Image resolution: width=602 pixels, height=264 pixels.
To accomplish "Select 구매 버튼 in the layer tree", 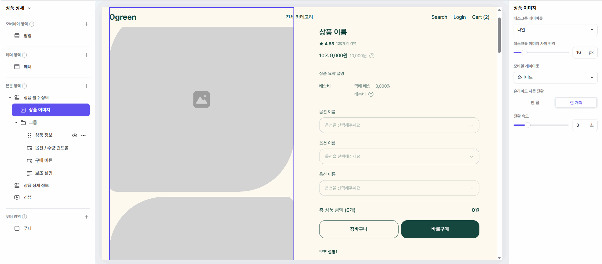I will click(44, 161).
